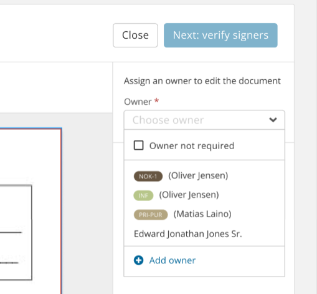Click the Close button

(x=135, y=35)
